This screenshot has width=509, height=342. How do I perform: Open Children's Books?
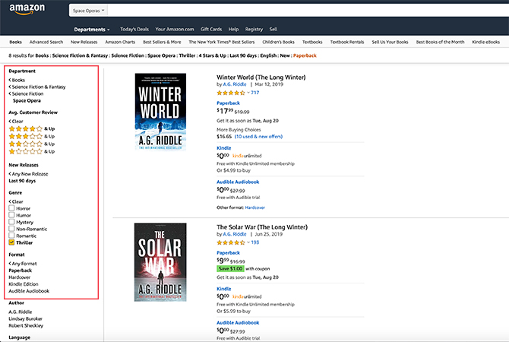pos(278,42)
